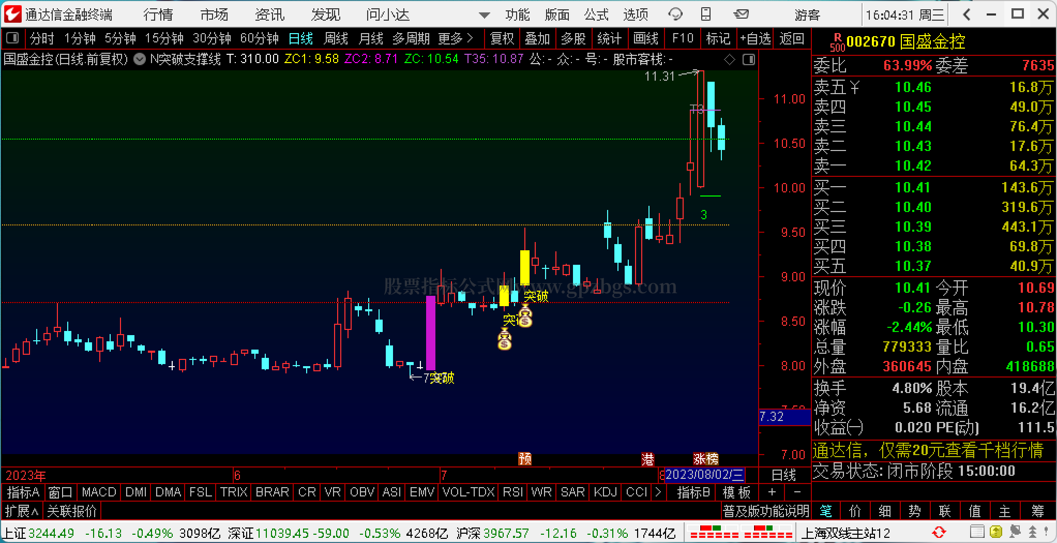Click the round indicator settings icon near N突破支撑线
Viewport: 1057px width, 543px height.
coord(140,59)
